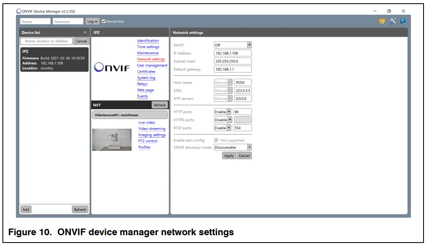Toggle the Remember checkbox
The height and width of the screenshot is (245, 426).
point(104,21)
